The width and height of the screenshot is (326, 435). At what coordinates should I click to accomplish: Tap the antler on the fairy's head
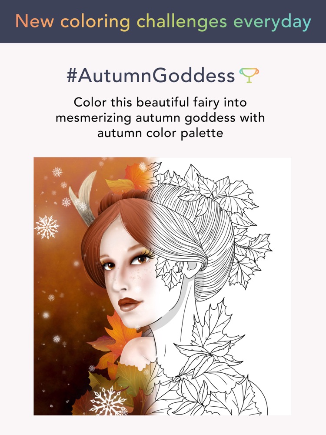click(x=83, y=197)
